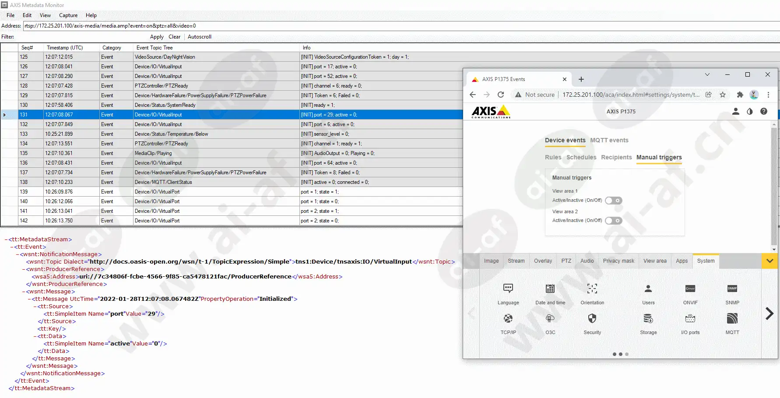Click the next page arrow in System settings
The width and height of the screenshot is (780, 398).
(769, 313)
